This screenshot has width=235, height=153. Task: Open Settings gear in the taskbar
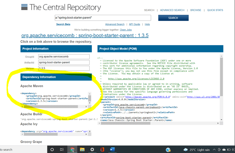click(x=92, y=149)
